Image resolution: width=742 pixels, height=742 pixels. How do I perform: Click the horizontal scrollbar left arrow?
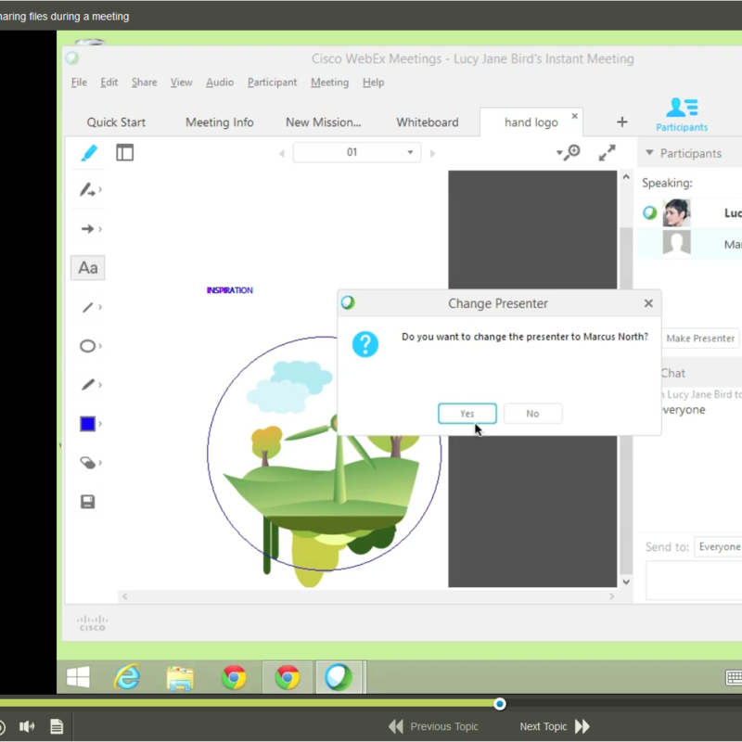(125, 596)
